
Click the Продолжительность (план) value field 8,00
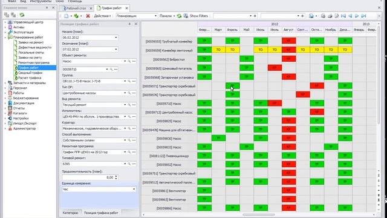[x=88, y=177]
